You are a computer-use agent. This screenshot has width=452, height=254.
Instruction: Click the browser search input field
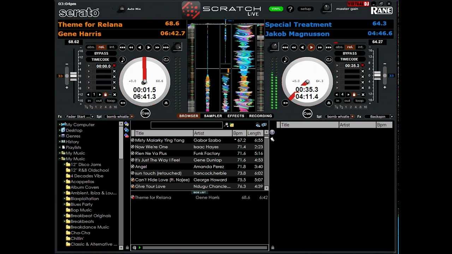coord(186,125)
